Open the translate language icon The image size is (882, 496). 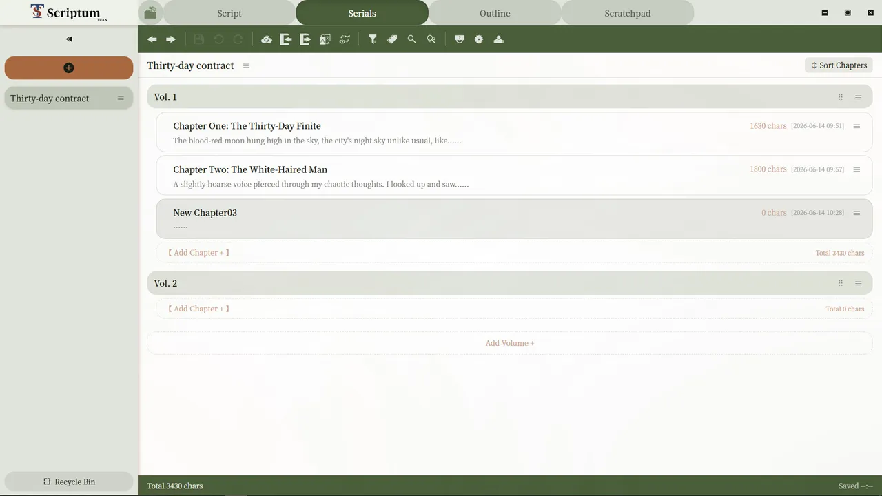coord(325,39)
